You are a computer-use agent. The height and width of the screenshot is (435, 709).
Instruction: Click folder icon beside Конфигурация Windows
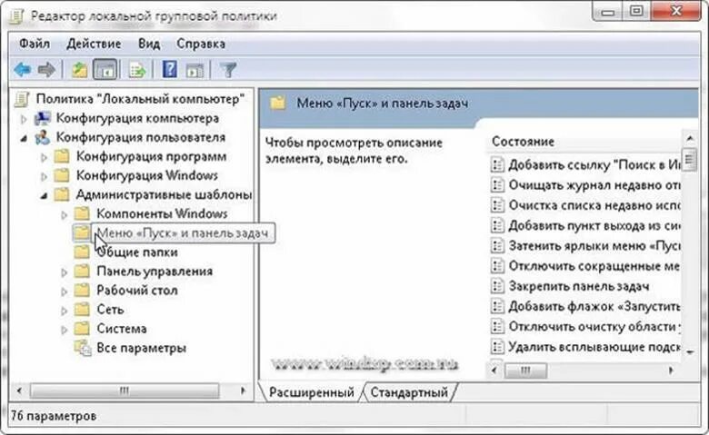coord(62,175)
